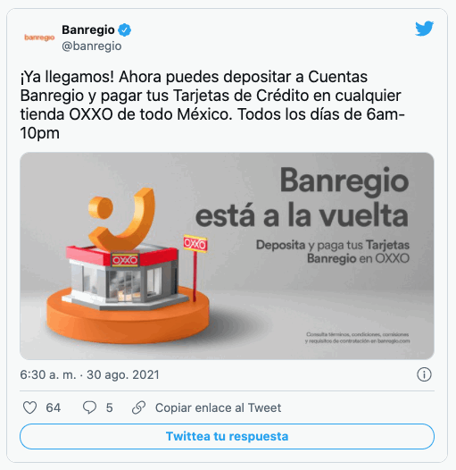This screenshot has height=470, width=456.
Task: Open the @banregio handle link
Action: [x=92, y=46]
